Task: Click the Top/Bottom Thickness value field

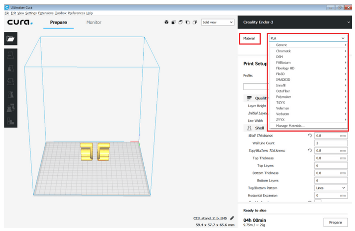Action: [x=331, y=151]
